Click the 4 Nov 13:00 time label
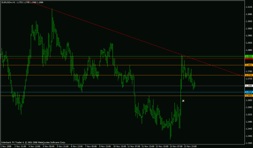Screen dimensions: 253x148 [34, 146]
